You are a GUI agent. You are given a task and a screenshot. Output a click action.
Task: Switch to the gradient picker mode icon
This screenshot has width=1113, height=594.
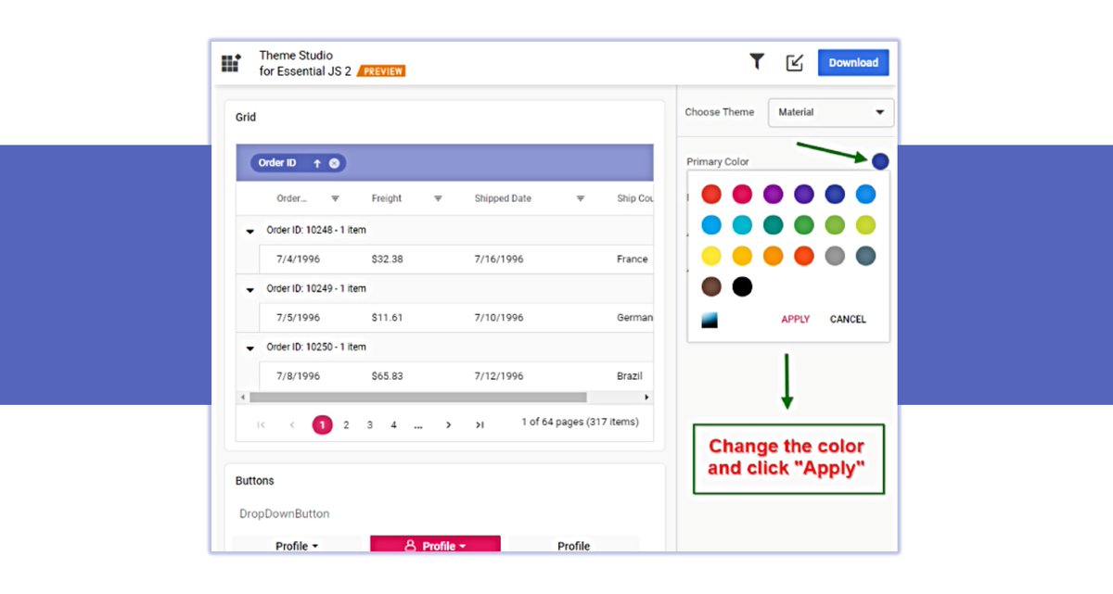(710, 320)
